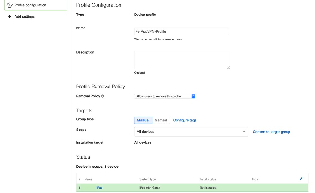This screenshot has height=193, width=315.
Task: Sort by the Install status column header
Action: coord(208,179)
